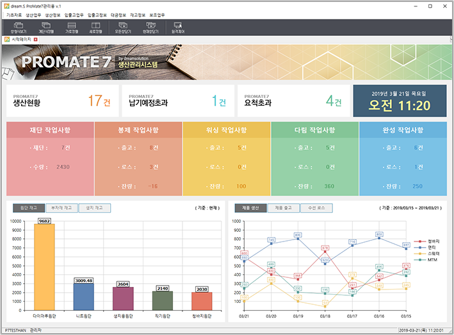Click the chart date range 기준 label

pos(410,208)
